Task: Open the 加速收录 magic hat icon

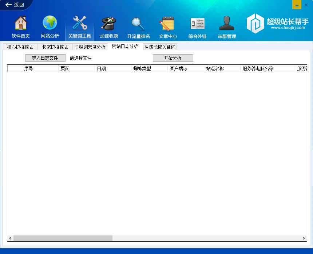Action: point(109,24)
